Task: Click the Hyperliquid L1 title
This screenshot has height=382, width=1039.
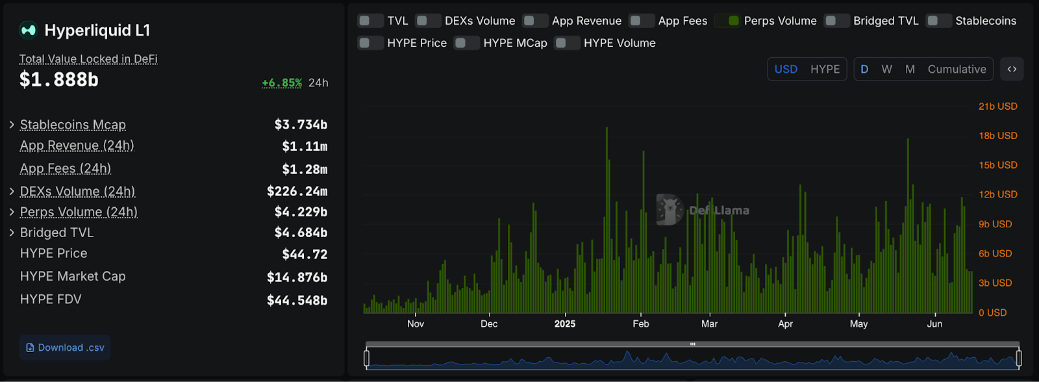Action: point(97,31)
